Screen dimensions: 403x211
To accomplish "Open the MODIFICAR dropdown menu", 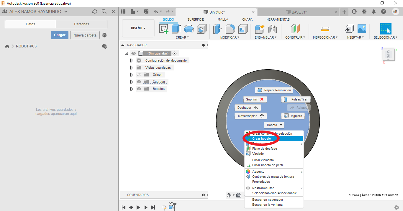I will 230,37.
